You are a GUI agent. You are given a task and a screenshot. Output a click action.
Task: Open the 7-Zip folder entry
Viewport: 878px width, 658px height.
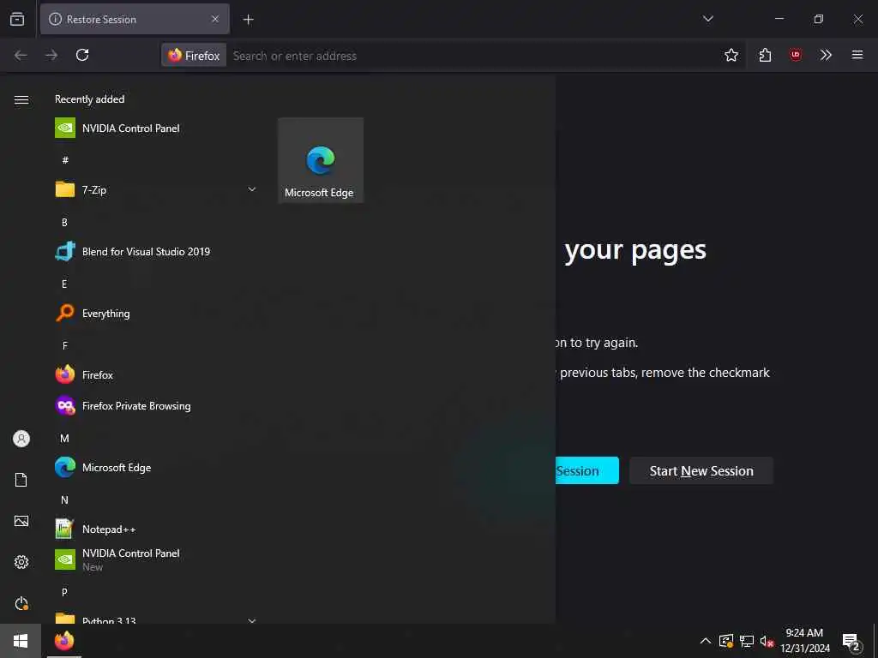[x=157, y=189]
